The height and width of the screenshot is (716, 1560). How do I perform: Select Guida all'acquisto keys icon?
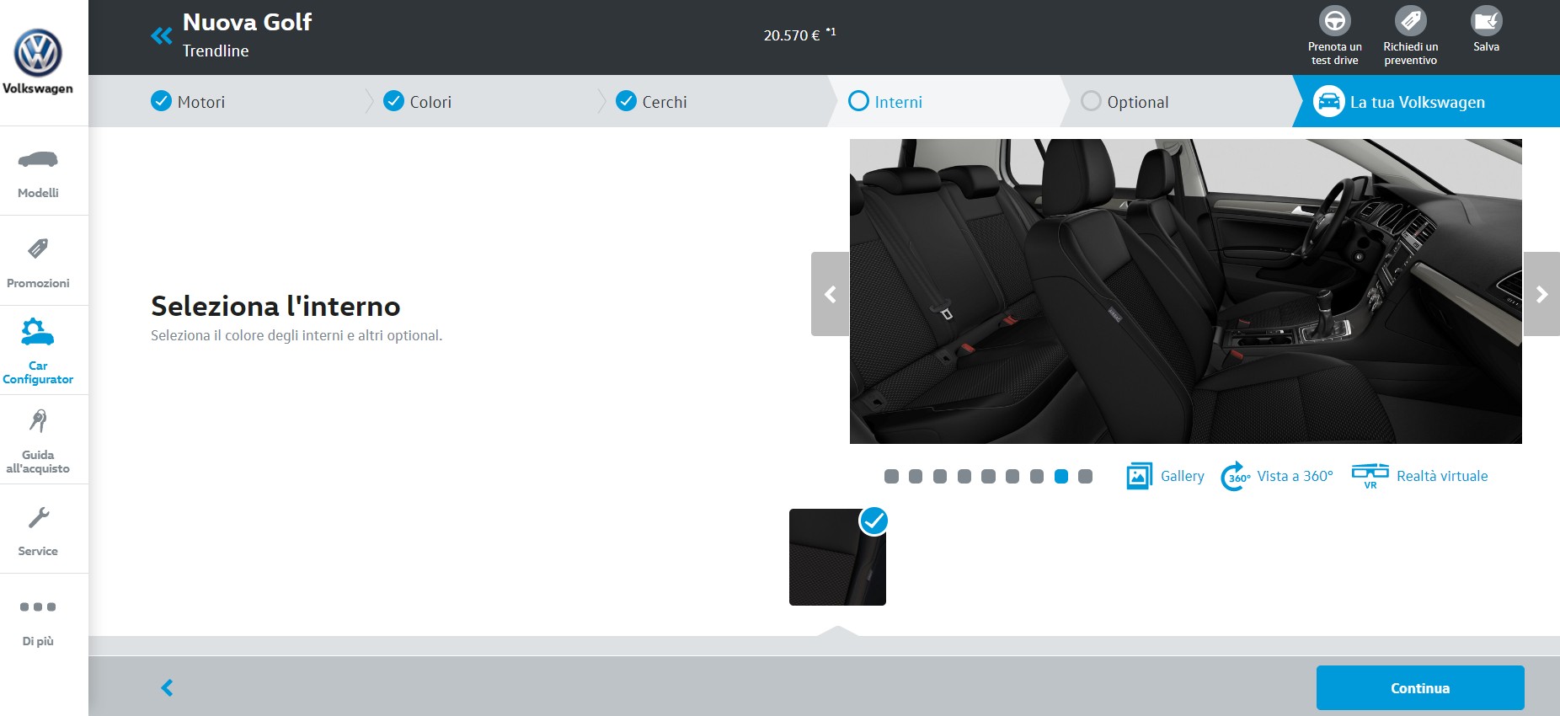tap(38, 421)
